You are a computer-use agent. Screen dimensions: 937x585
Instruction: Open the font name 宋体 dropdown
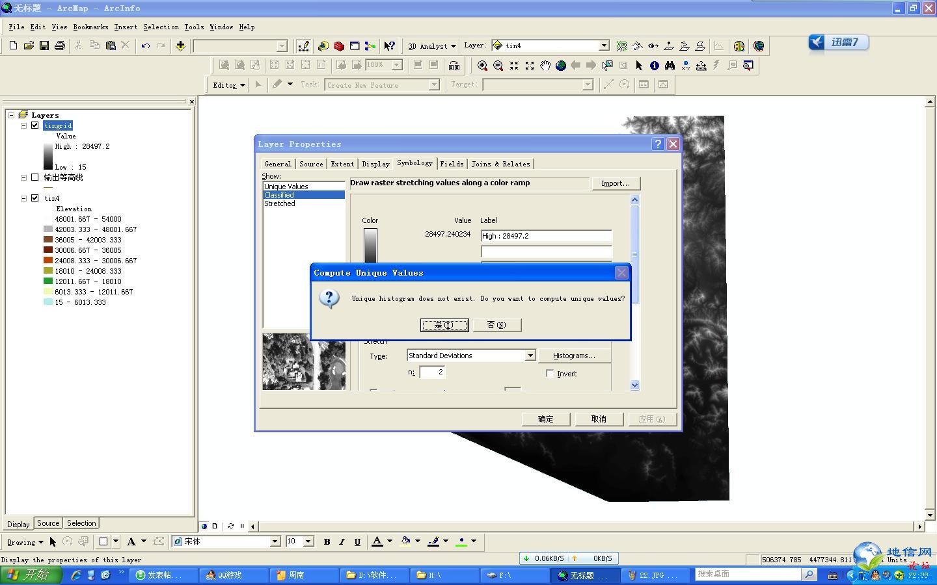point(275,541)
